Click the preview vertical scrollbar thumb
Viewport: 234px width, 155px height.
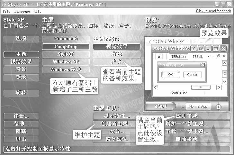[224, 74]
